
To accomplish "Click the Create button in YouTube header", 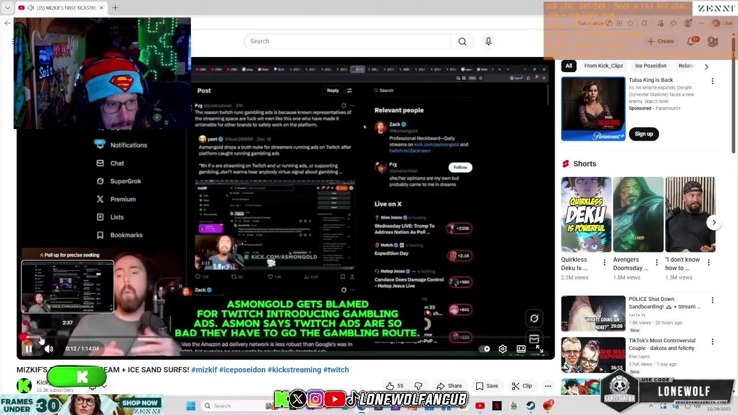I will click(660, 41).
